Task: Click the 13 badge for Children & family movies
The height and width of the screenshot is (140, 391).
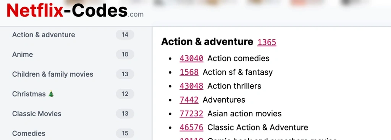Action: click(125, 74)
